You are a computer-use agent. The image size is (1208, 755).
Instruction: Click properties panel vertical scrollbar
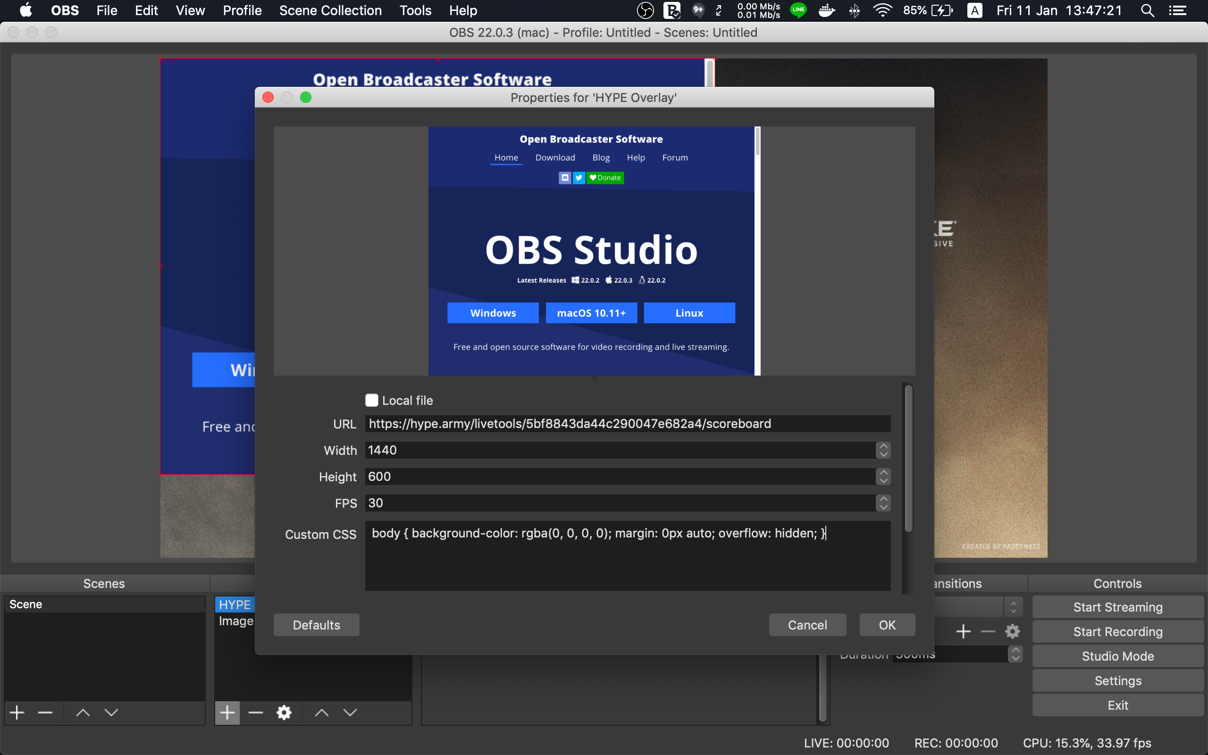(x=908, y=458)
